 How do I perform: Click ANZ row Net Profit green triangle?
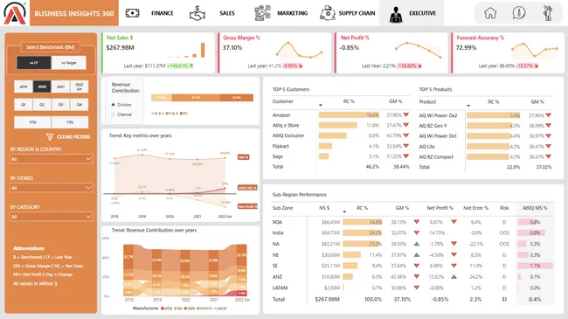454,276
